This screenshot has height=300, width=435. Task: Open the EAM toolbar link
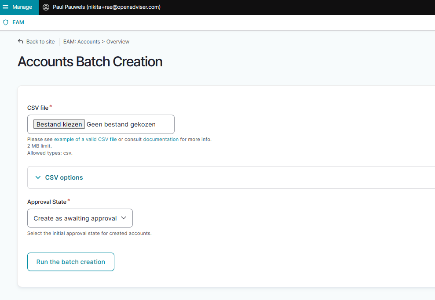pyautogui.click(x=18, y=22)
